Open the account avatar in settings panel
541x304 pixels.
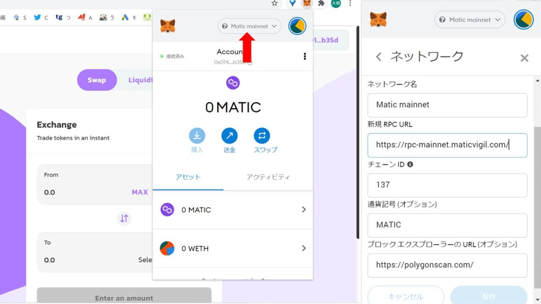524,20
